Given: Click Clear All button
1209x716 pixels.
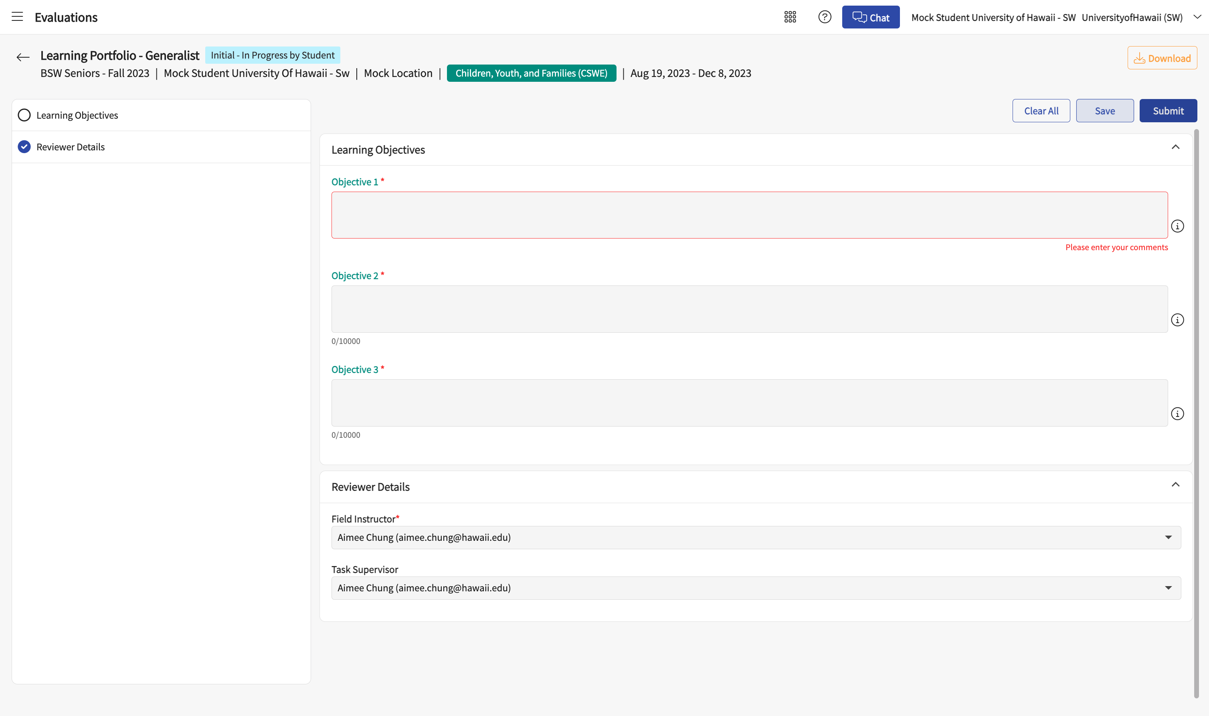Looking at the screenshot, I should [1041, 111].
